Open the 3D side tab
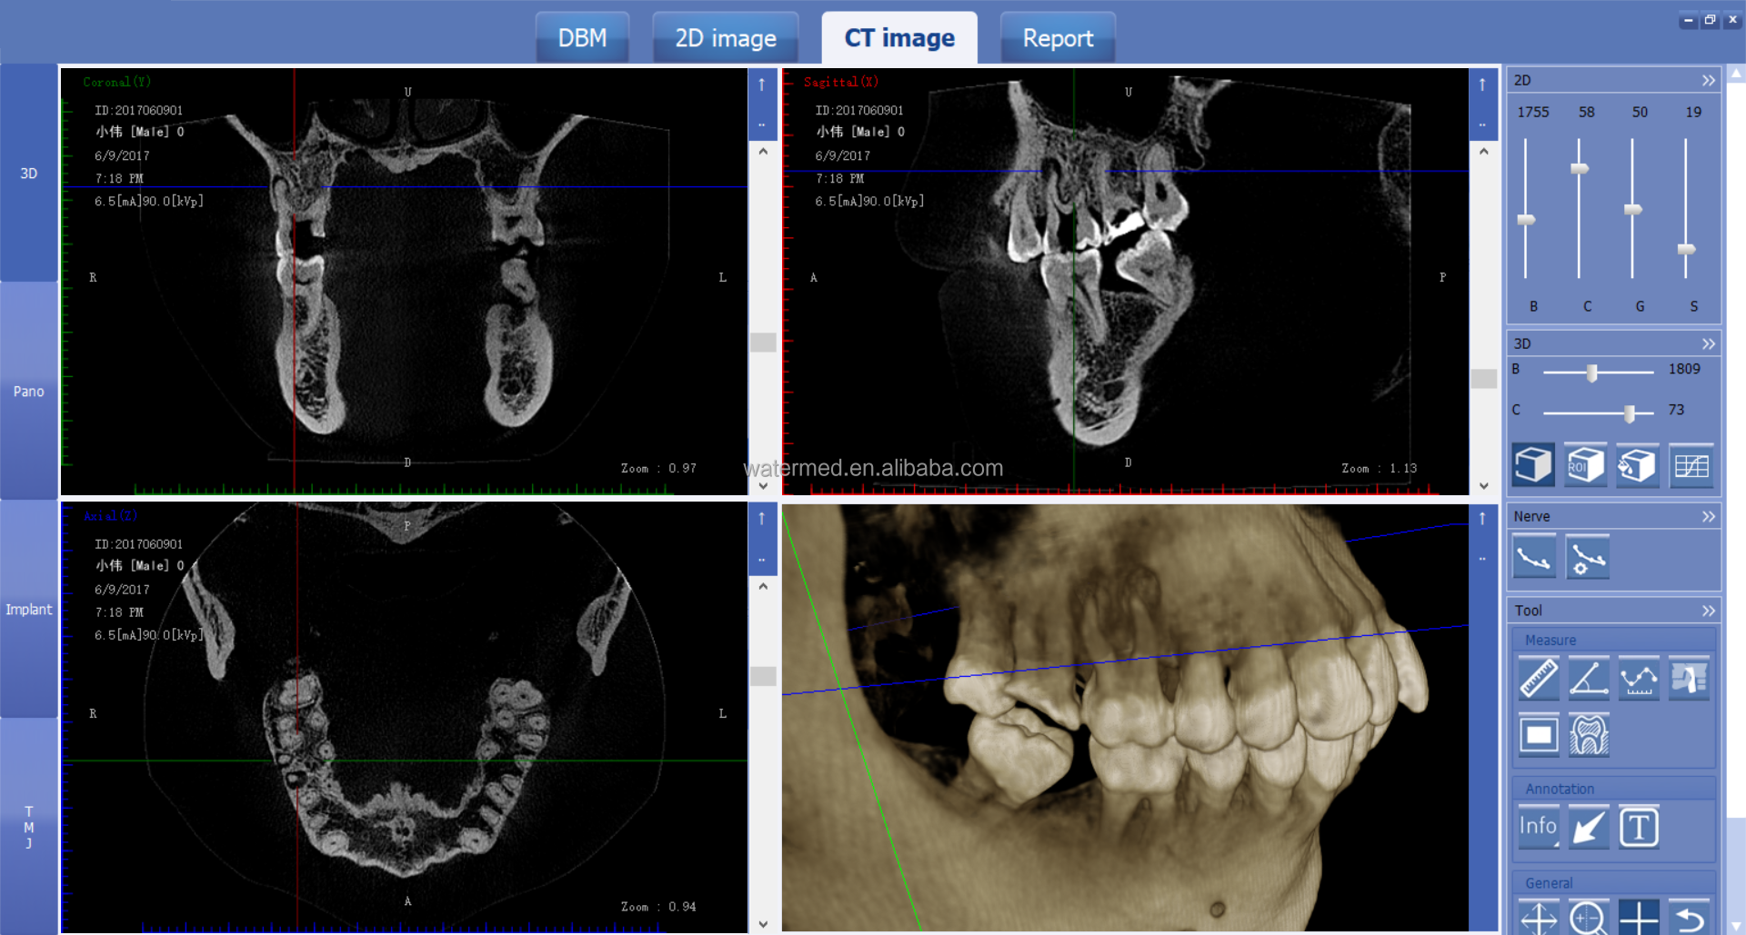Image resolution: width=1746 pixels, height=935 pixels. point(29,173)
